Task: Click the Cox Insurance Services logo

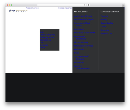Action: coord(18,11)
